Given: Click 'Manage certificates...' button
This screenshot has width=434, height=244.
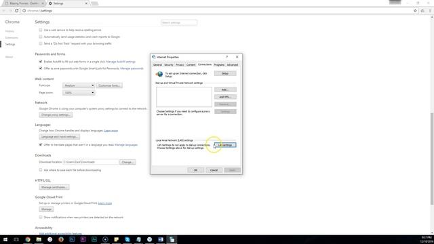Looking at the screenshot, I should pos(54,187).
